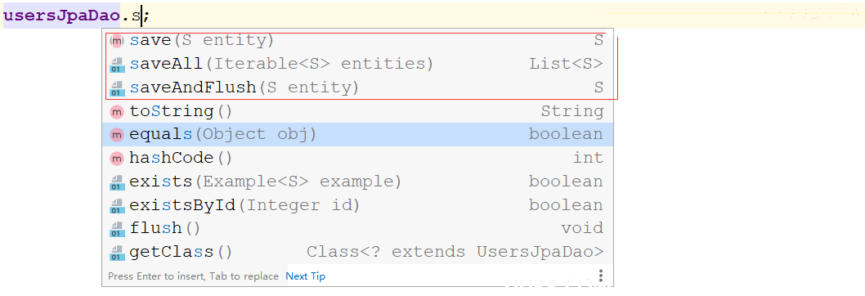Select hashCode() completion item
Viewport: 865px width, 296px height.
click(x=357, y=158)
